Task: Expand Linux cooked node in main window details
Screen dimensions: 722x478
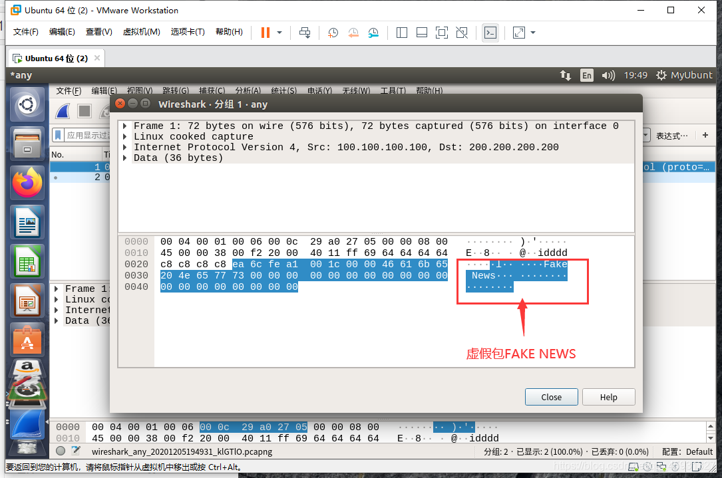Action: [56, 299]
